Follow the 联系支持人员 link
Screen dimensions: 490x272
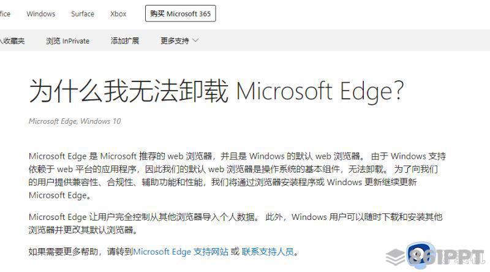click(x=268, y=252)
